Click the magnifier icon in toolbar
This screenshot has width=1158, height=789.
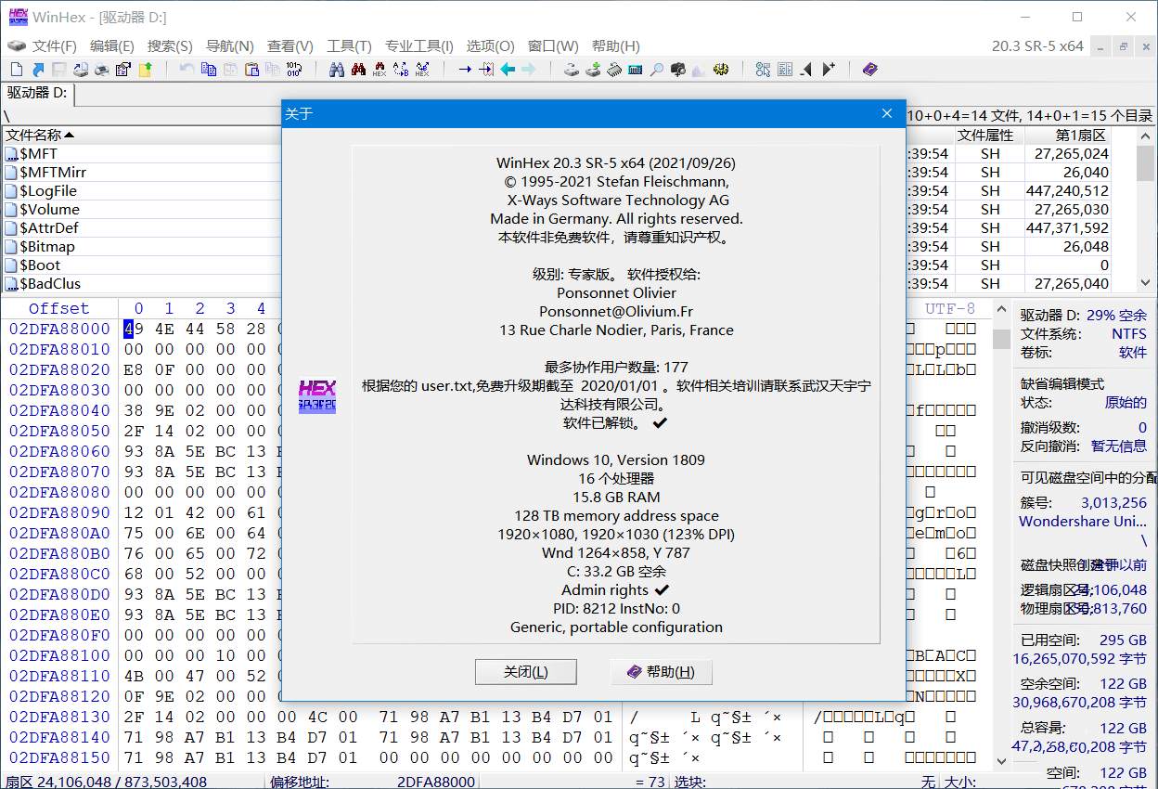click(x=656, y=70)
